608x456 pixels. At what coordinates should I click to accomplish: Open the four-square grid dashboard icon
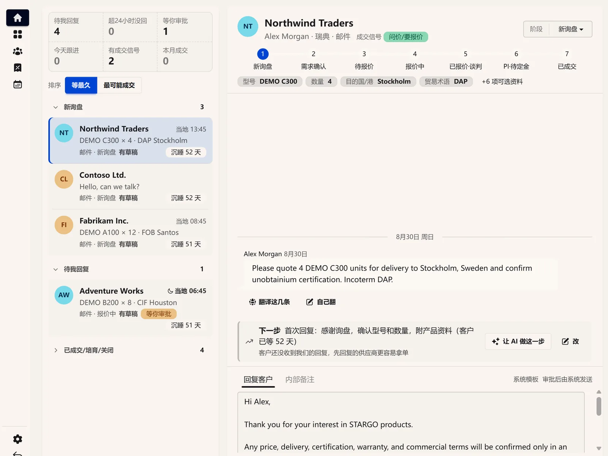click(17, 35)
